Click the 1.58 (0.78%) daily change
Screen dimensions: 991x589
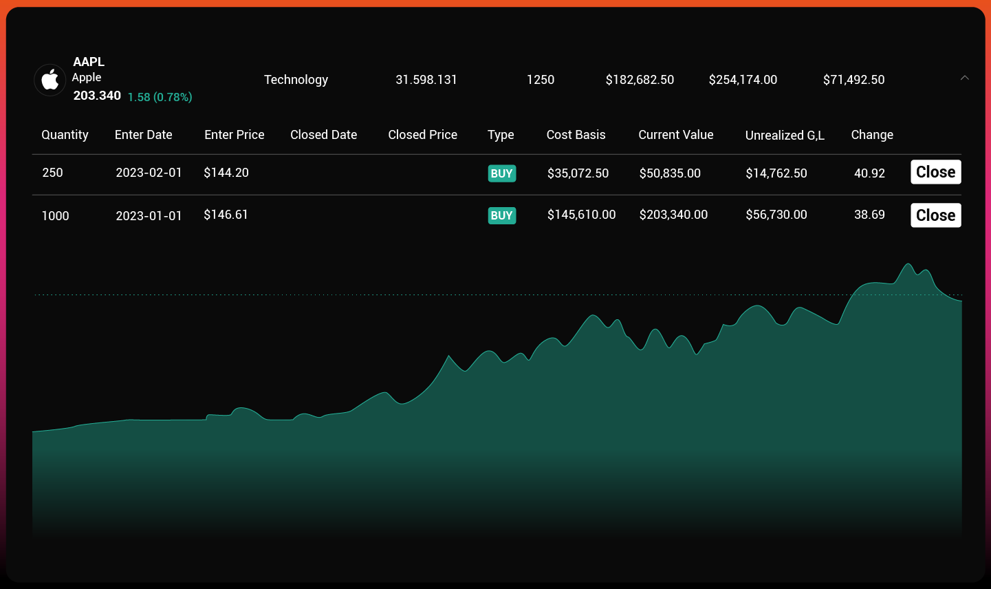[x=160, y=97]
